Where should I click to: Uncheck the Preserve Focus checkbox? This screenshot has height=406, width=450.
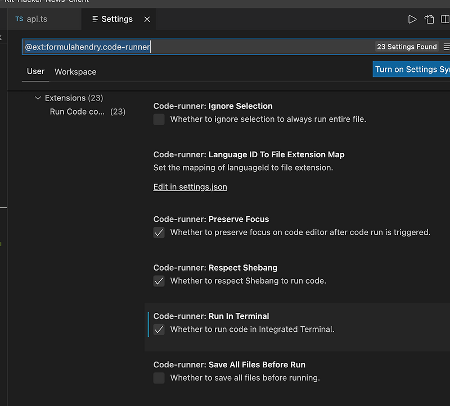coord(159,232)
